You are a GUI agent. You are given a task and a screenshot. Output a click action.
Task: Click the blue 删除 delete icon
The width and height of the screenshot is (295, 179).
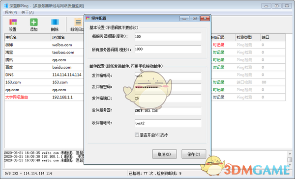(x=55, y=25)
